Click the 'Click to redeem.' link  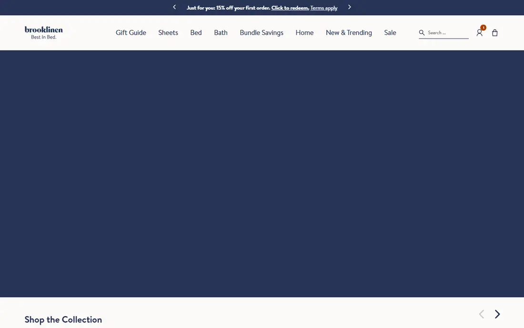coord(290,8)
